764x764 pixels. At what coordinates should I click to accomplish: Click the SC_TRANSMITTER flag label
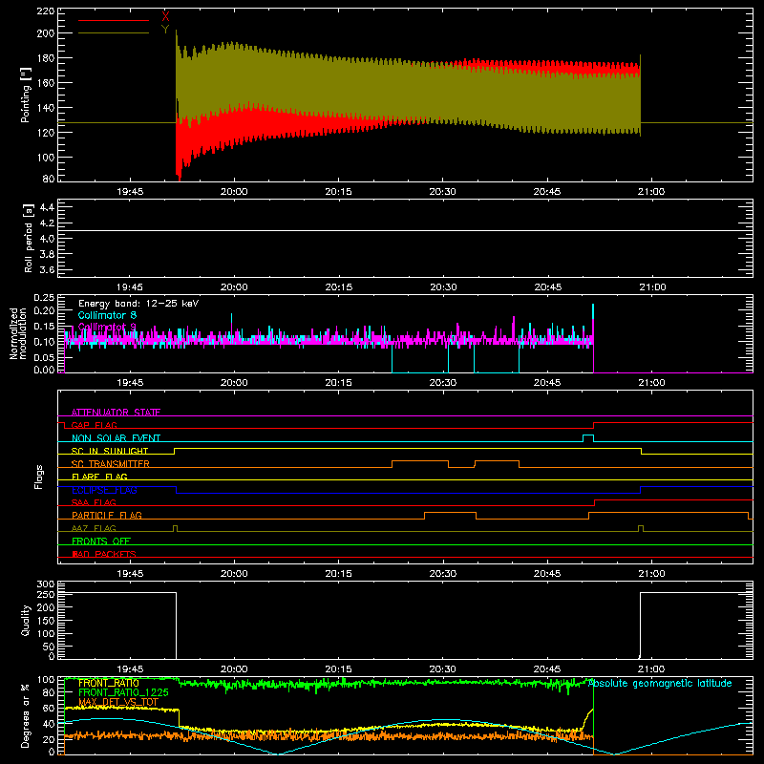[x=111, y=464]
